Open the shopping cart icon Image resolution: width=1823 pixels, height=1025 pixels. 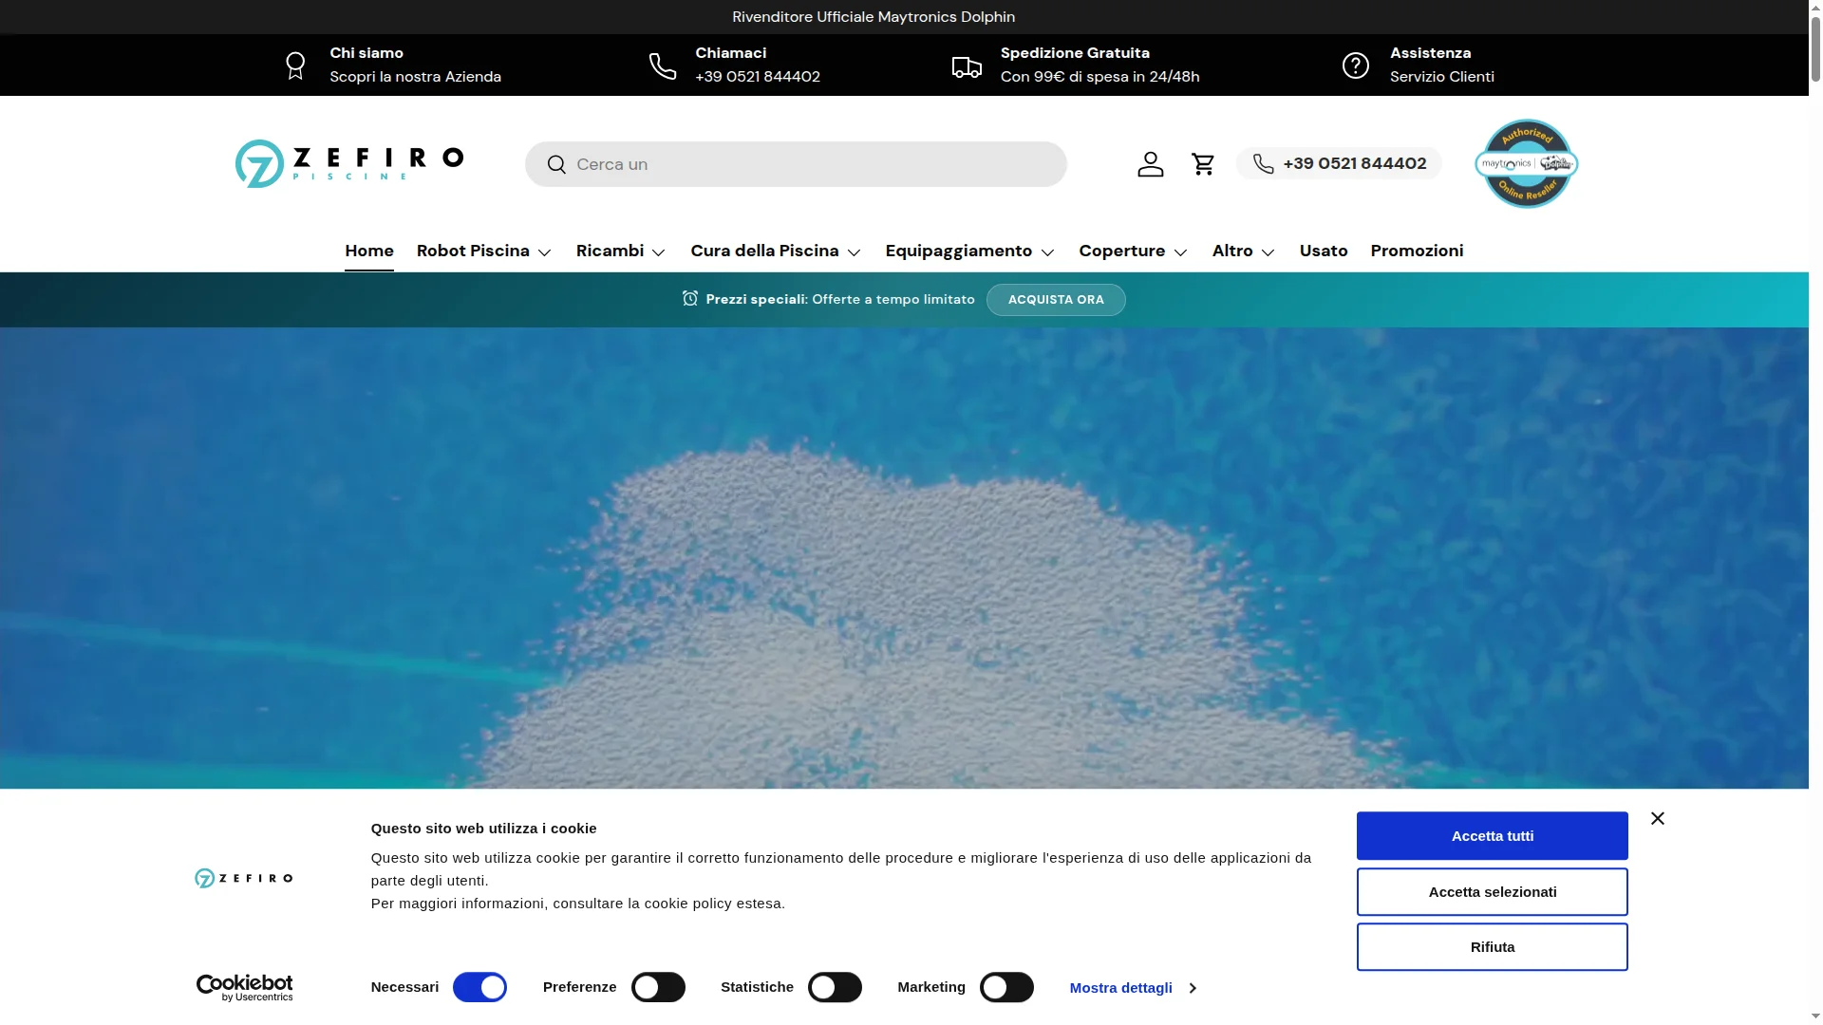[1203, 164]
